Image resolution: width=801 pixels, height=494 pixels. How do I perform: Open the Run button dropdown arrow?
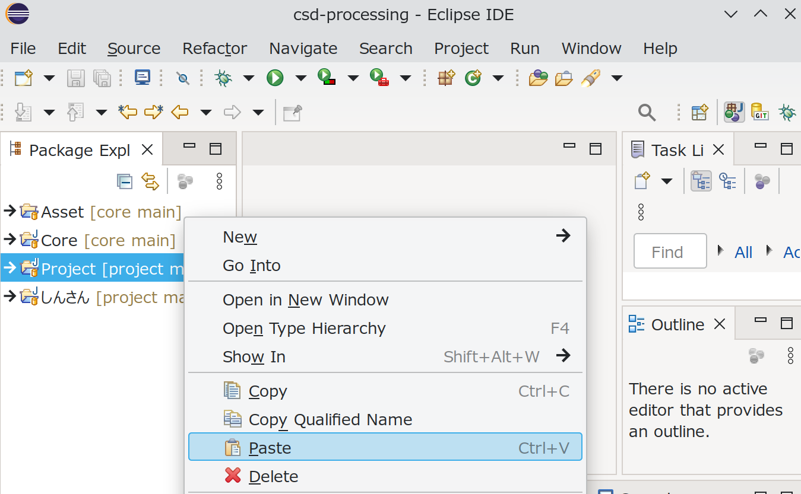(x=301, y=78)
